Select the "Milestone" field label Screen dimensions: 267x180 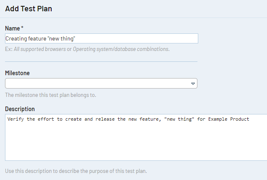(17, 73)
